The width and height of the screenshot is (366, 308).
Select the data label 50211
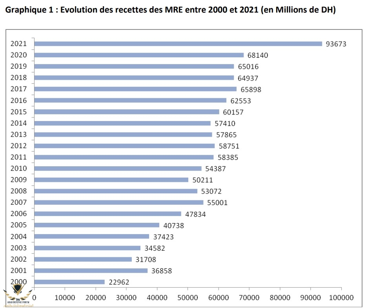coord(202,180)
